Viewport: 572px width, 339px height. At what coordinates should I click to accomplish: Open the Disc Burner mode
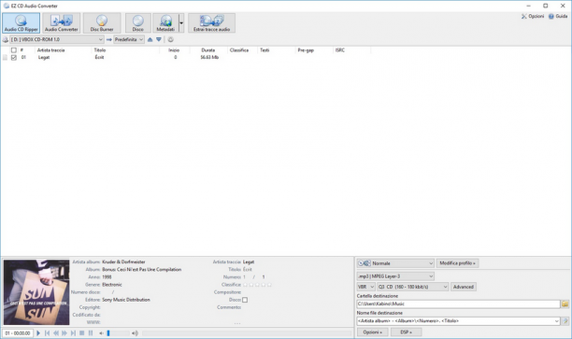point(102,23)
